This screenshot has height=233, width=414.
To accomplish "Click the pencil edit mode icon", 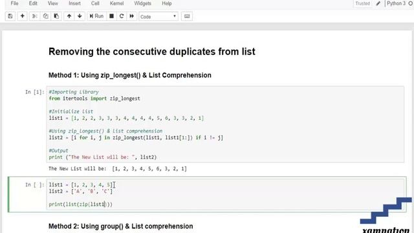I will coord(378,3).
